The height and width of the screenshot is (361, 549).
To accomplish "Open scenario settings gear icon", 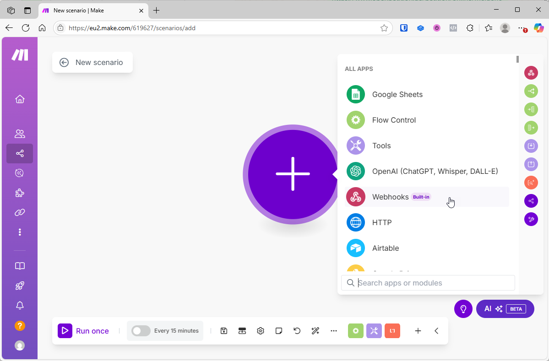I will tap(261, 331).
